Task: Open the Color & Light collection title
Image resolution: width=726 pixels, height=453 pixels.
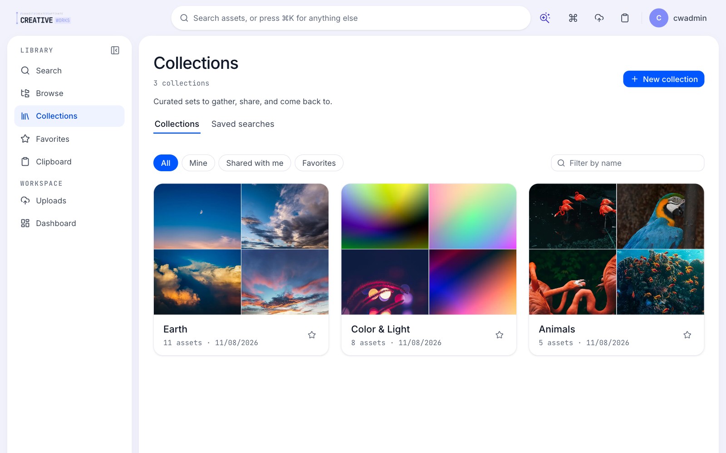Action: (x=380, y=329)
